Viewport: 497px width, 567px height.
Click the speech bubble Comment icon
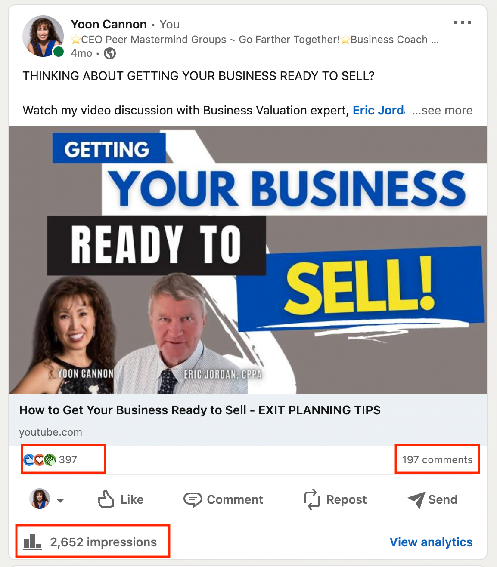193,500
